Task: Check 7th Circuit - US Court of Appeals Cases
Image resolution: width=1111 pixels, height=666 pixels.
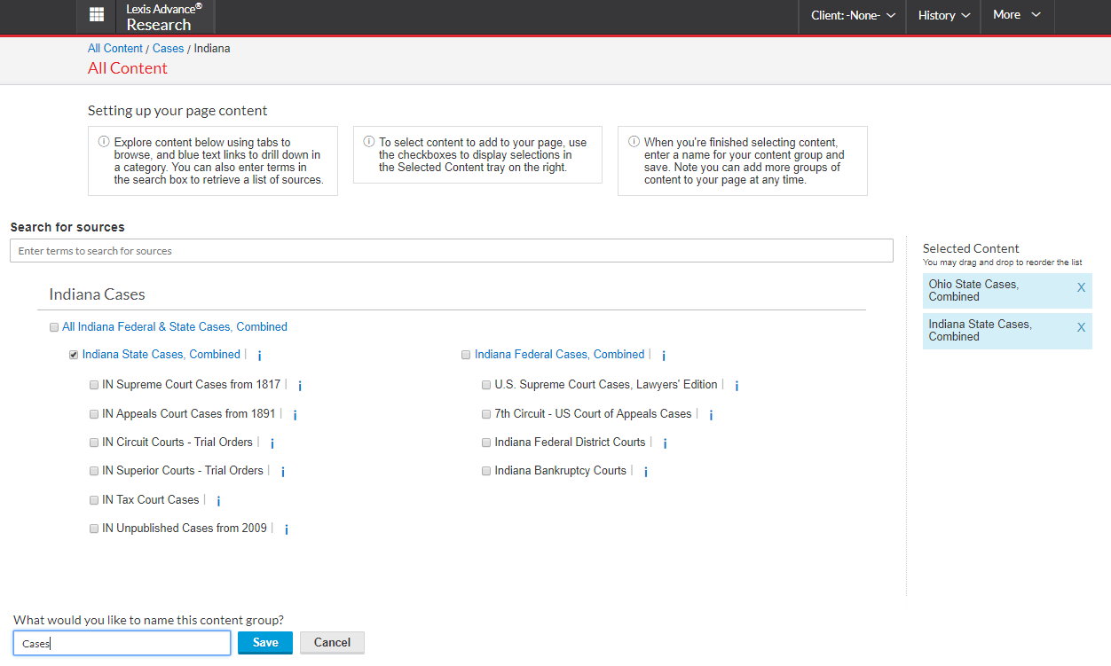Action: (x=486, y=414)
